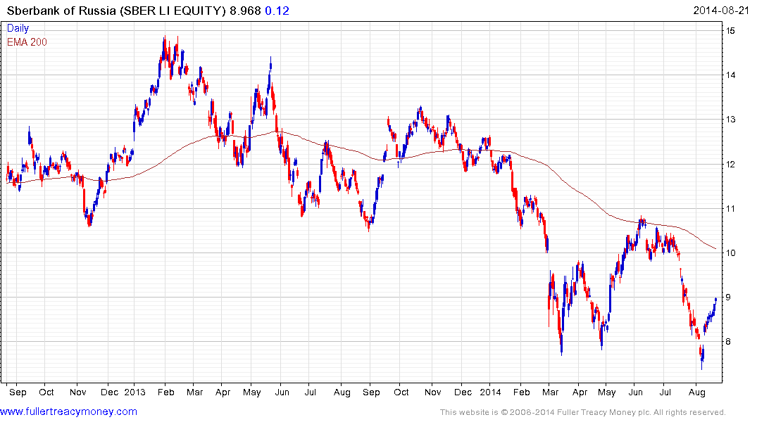Click the 13 price axis label
This screenshot has width=757, height=422.
coord(730,120)
